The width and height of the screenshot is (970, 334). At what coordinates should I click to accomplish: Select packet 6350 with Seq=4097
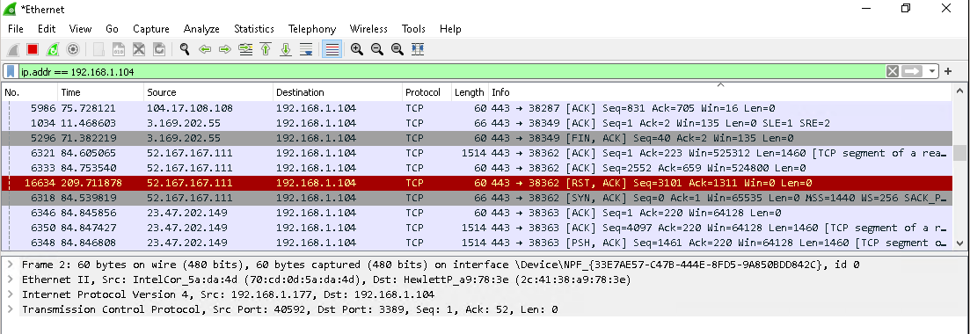point(477,228)
